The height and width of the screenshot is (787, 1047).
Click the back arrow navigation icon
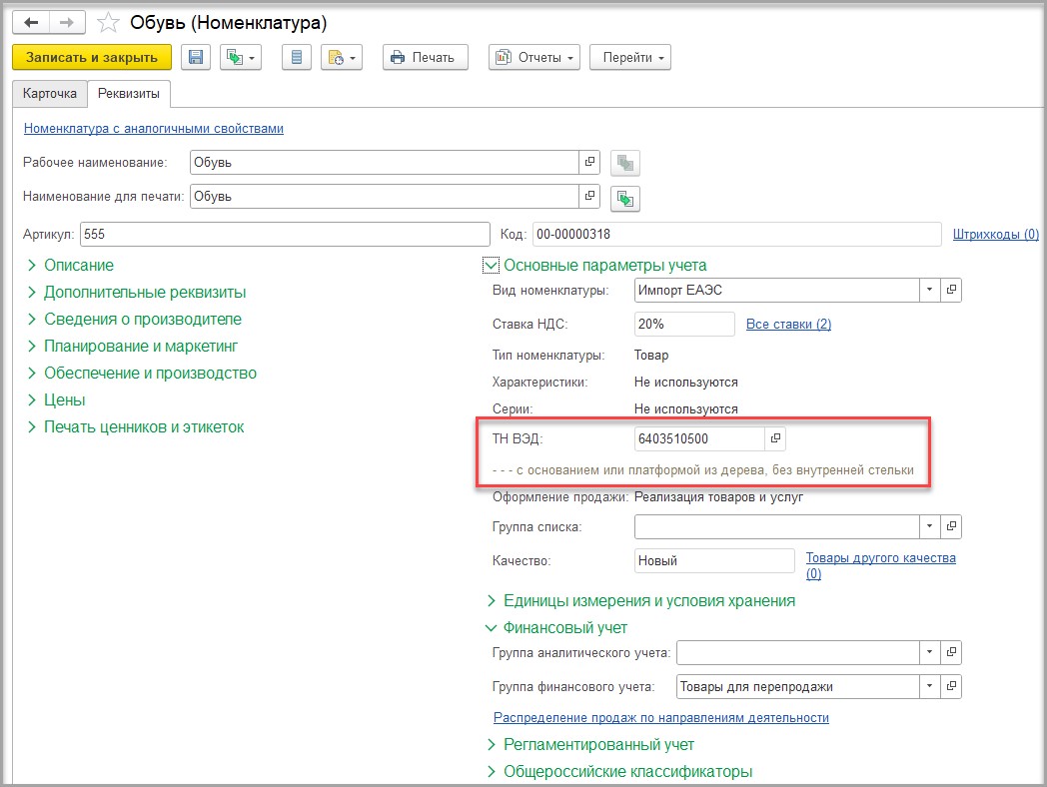(31, 23)
